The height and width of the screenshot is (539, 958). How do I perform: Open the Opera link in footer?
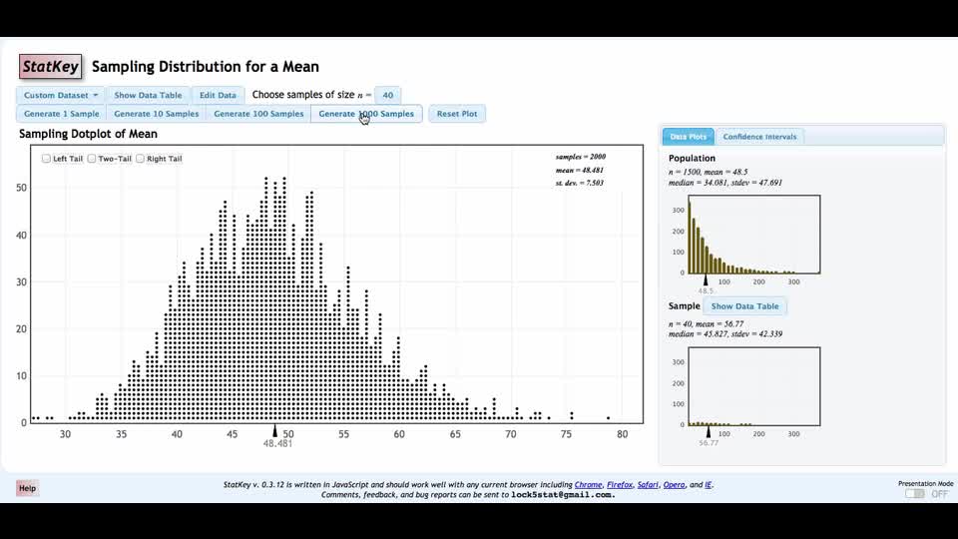click(x=674, y=485)
